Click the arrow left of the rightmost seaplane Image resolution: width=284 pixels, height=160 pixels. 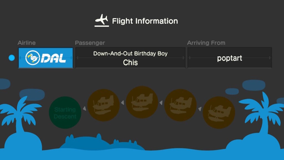pyautogui.click(x=200, y=109)
